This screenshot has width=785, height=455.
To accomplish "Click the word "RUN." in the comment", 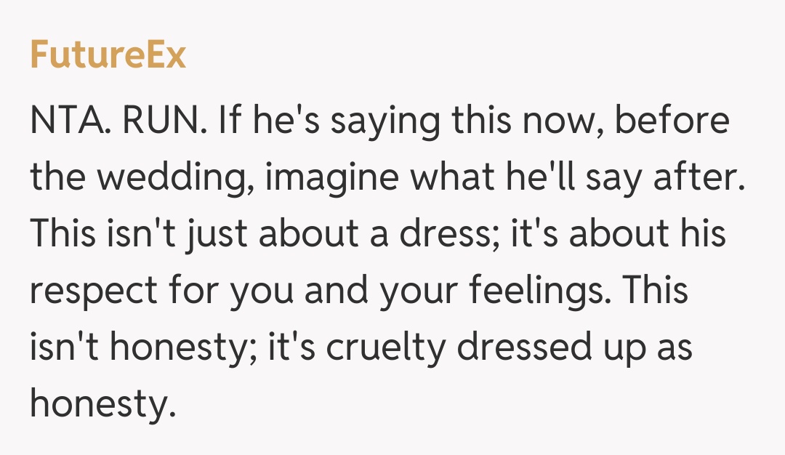I will [166, 121].
